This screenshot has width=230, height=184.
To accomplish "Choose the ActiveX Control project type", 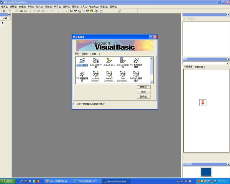I will [123, 63].
